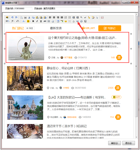Toggle italic formatting
The width and height of the screenshot is (140, 150).
[37, 21]
